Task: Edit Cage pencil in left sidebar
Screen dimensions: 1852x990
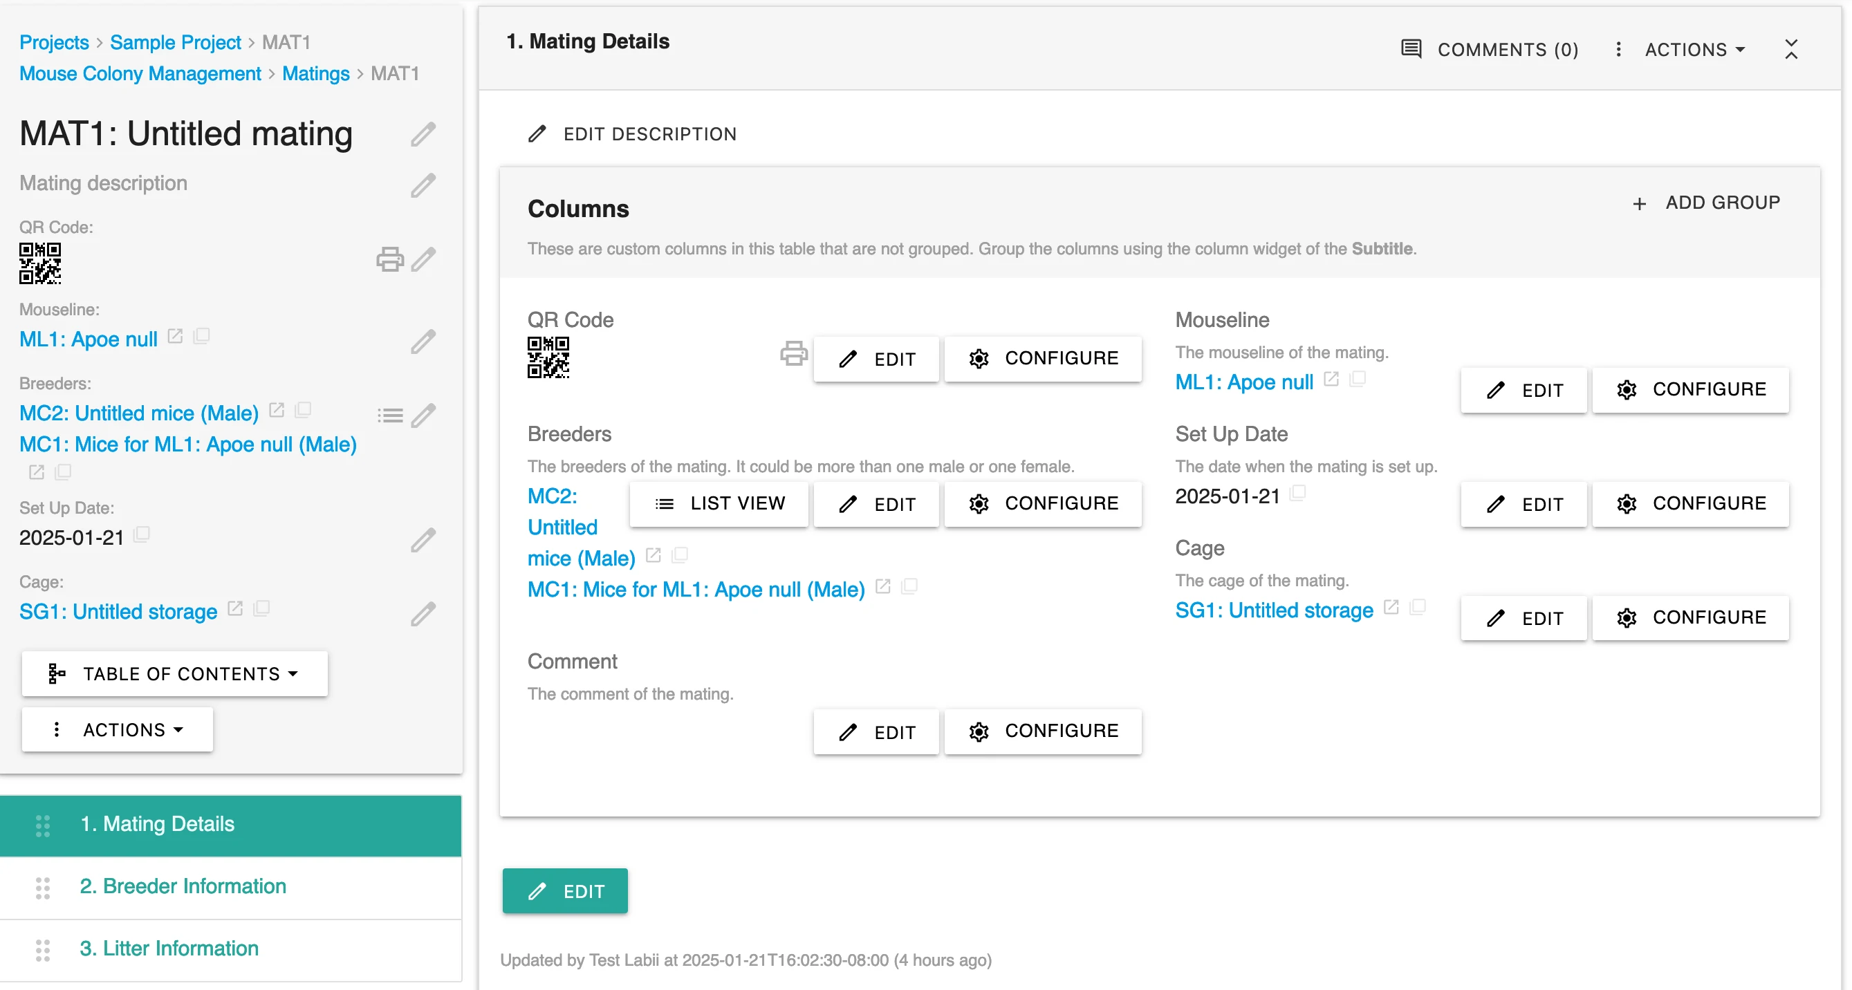Action: [423, 613]
